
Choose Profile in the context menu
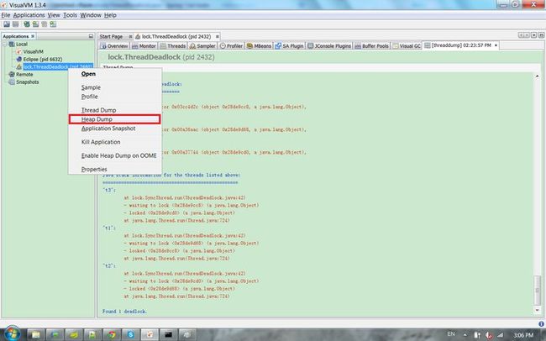pyautogui.click(x=115, y=97)
